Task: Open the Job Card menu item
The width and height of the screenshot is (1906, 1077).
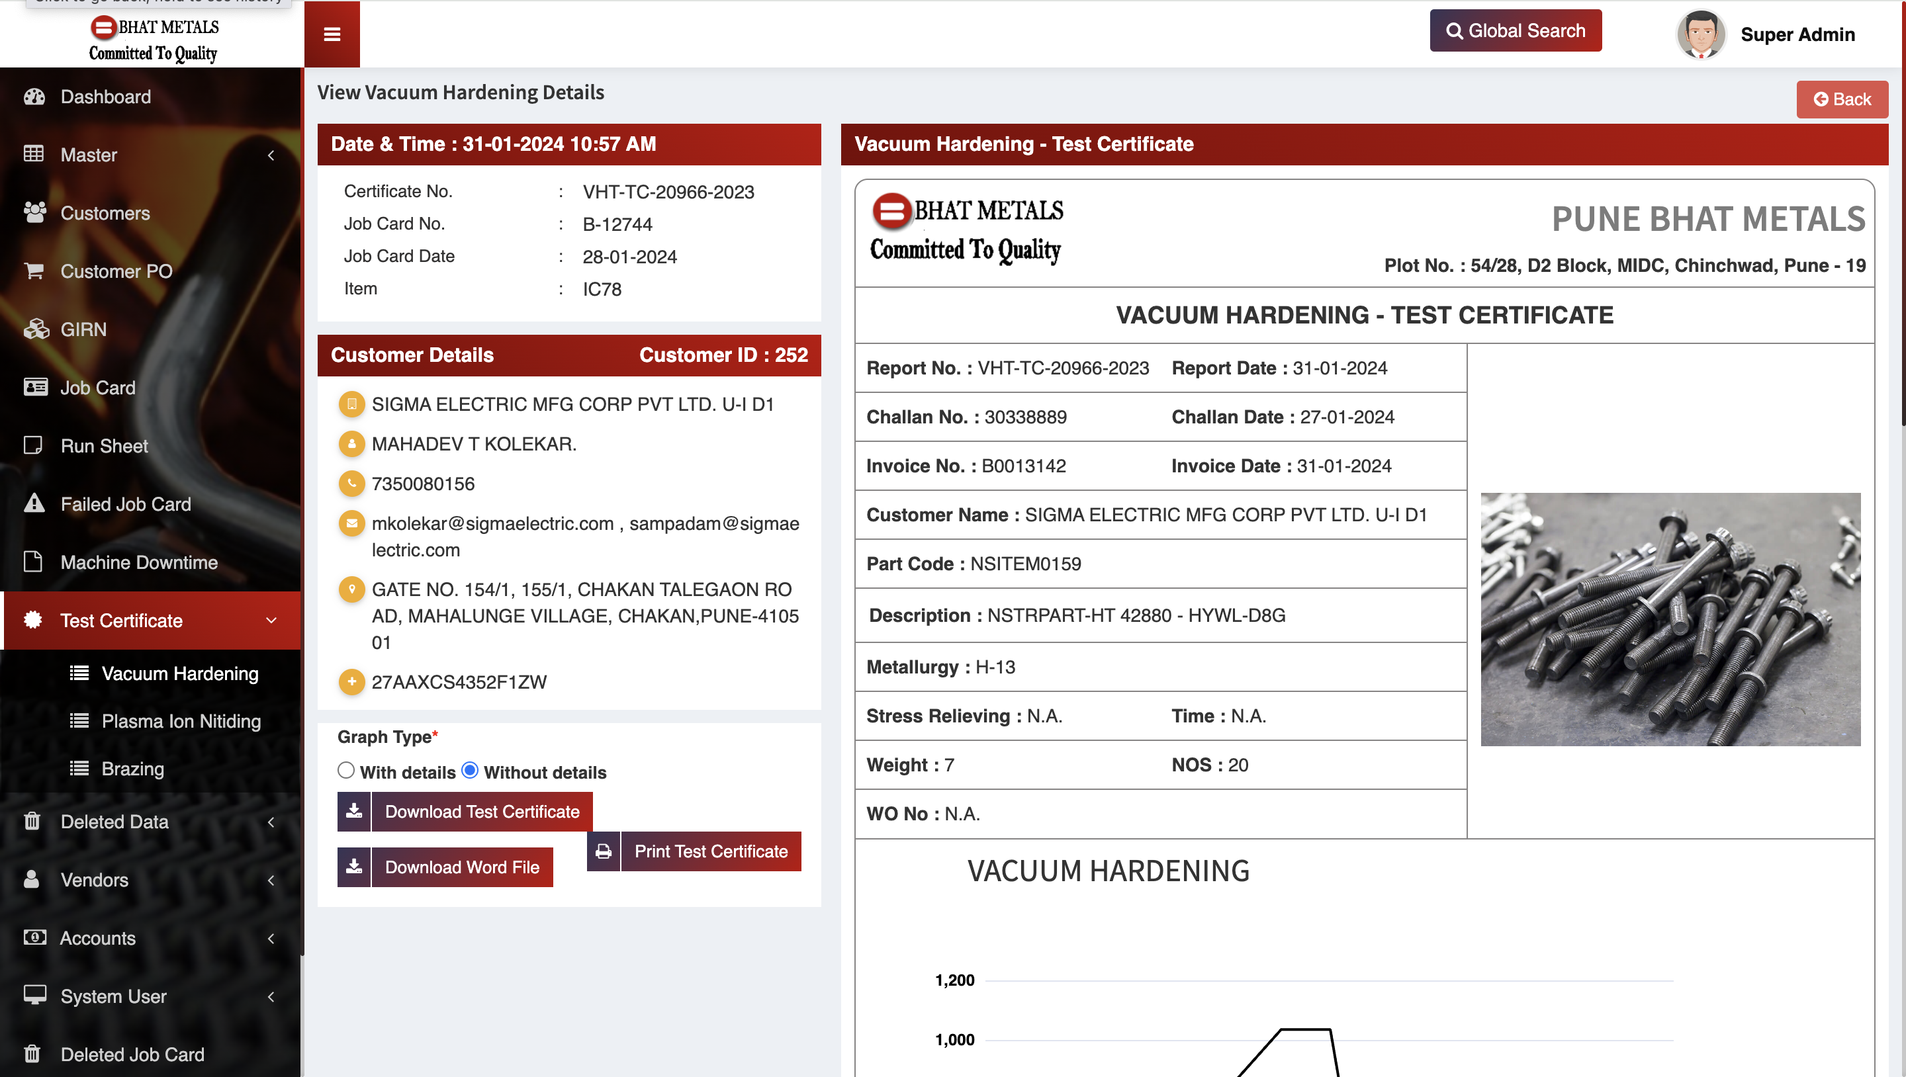Action: tap(151, 388)
